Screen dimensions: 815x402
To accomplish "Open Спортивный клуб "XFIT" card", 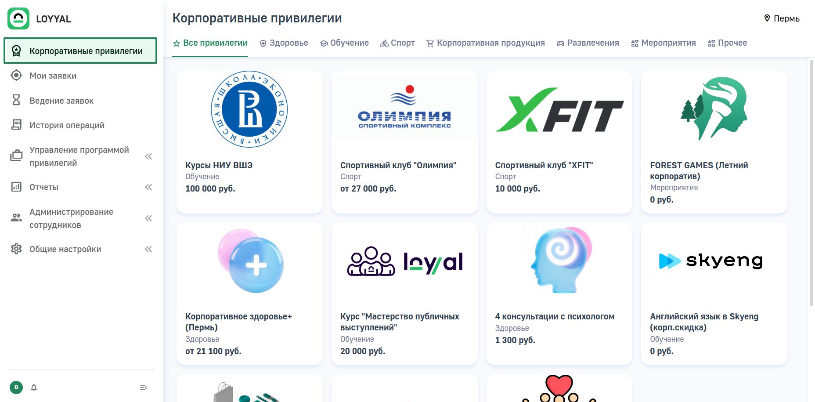I will (559, 142).
